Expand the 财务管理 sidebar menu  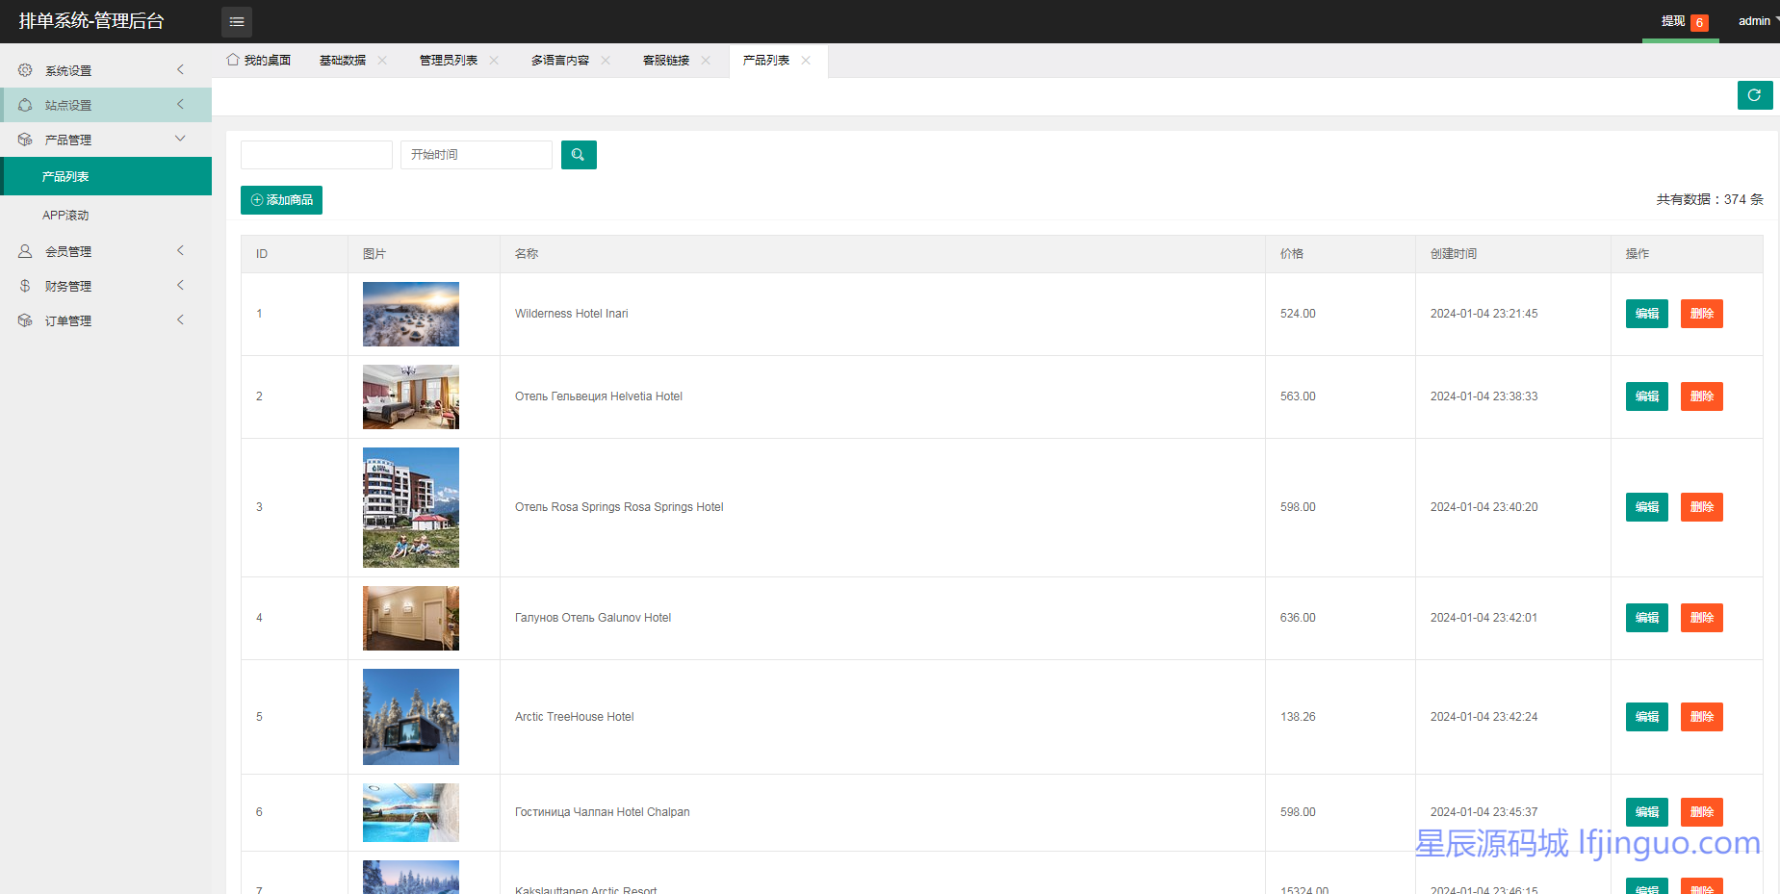pyautogui.click(x=104, y=286)
